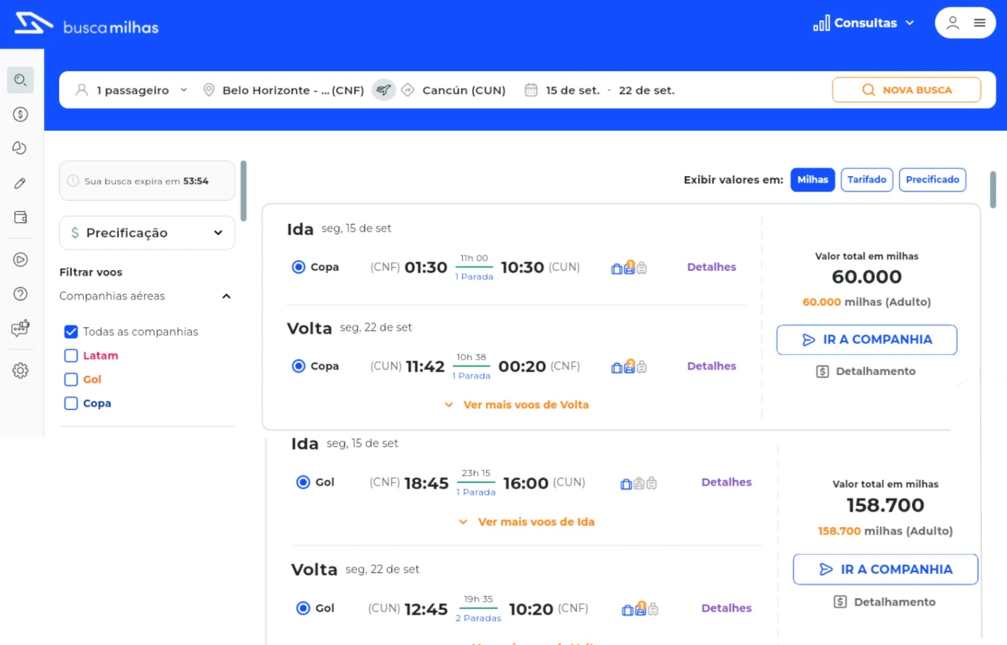Collapse the Companhias aéreas filter section
The width and height of the screenshot is (1007, 645).
coord(227,296)
